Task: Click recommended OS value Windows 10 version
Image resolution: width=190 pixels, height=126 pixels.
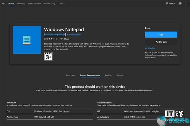Action: (x=142, y=111)
